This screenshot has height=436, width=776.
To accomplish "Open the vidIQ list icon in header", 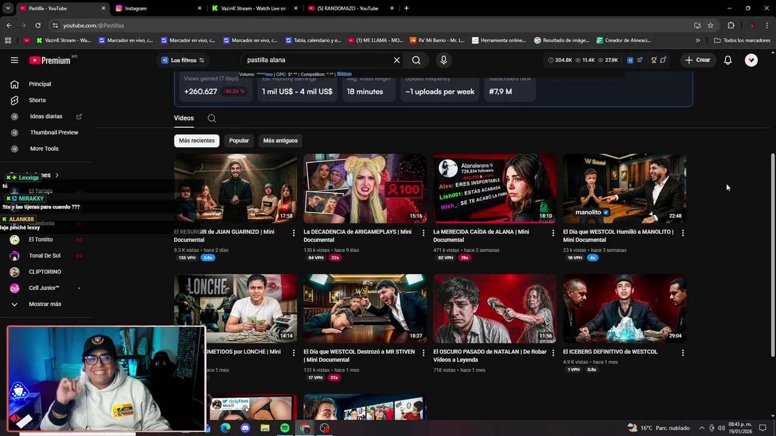I will [640, 60].
